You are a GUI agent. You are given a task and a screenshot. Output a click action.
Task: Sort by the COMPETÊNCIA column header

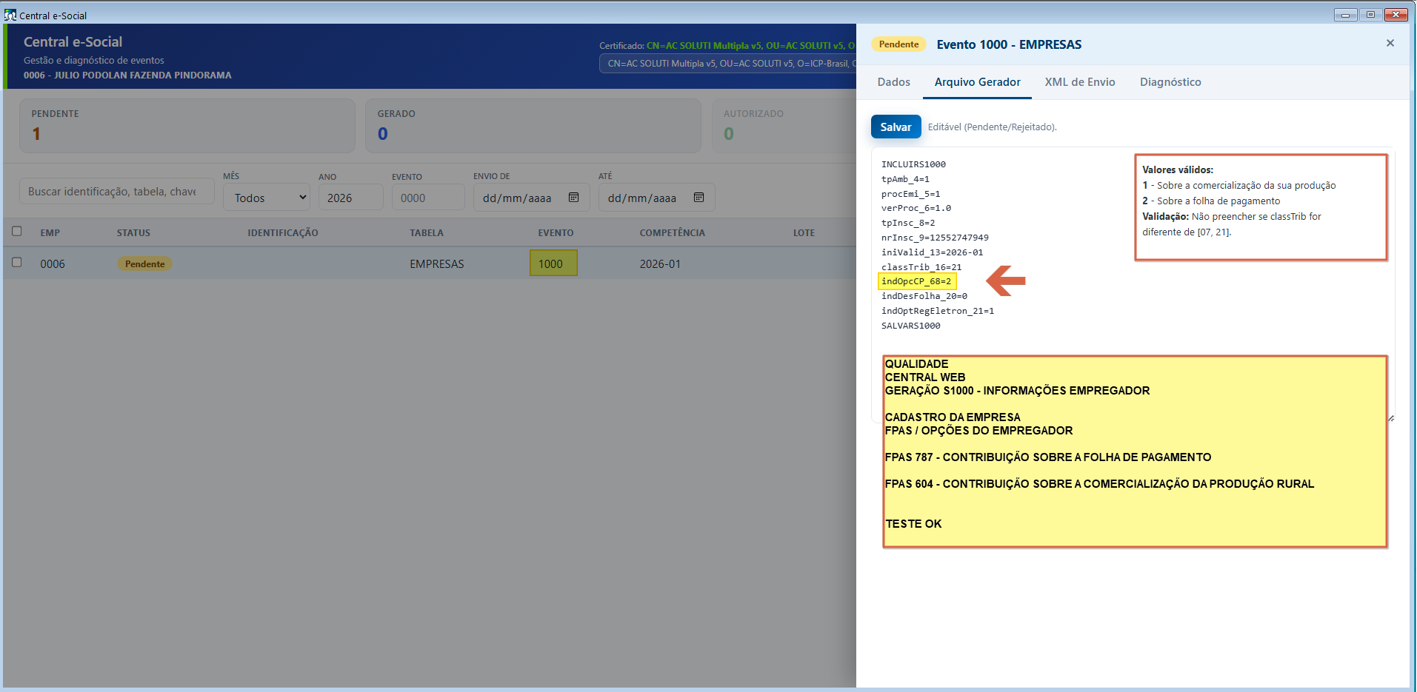(672, 232)
